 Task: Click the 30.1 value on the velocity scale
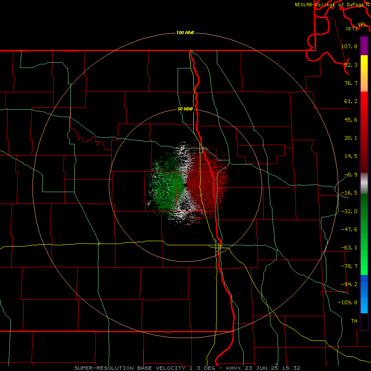351,138
